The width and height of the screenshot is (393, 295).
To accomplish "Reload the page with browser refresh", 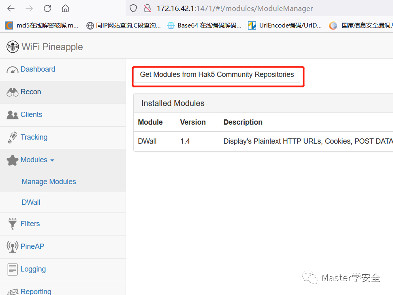I will [47, 8].
